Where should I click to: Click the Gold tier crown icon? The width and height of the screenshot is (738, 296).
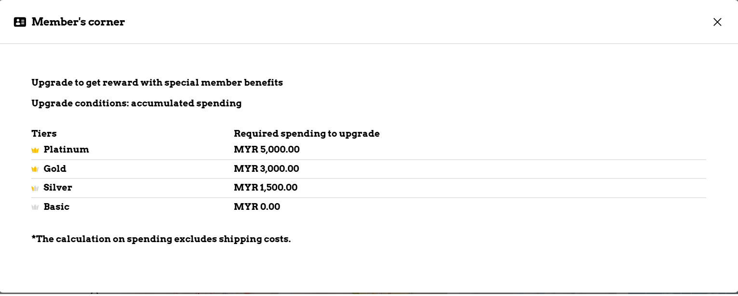pos(35,169)
